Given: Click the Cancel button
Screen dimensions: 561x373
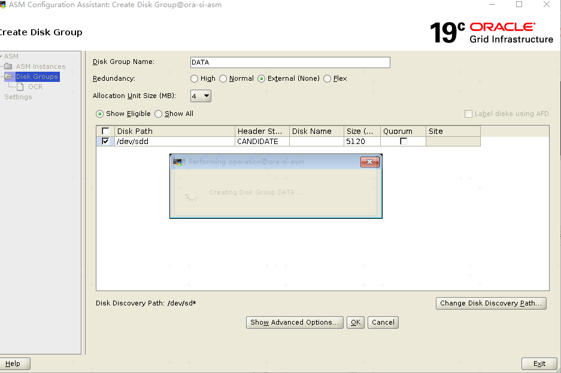Looking at the screenshot, I should 383,322.
